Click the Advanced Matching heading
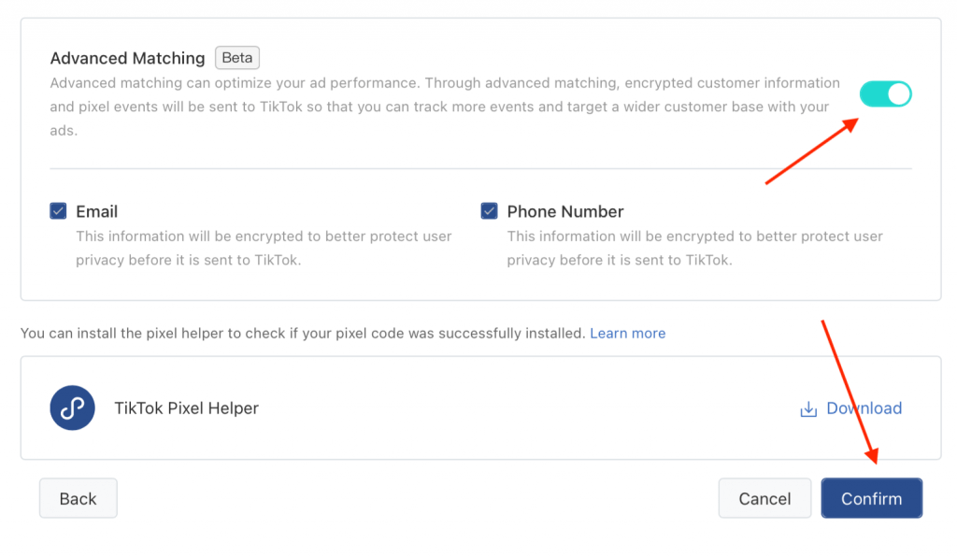The image size is (957, 557). (x=127, y=58)
